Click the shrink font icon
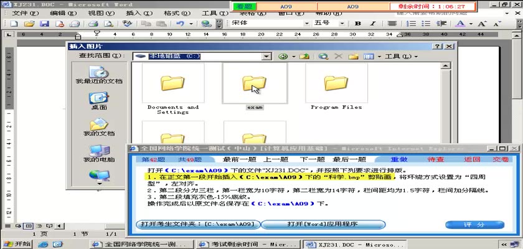 [x=497, y=24]
